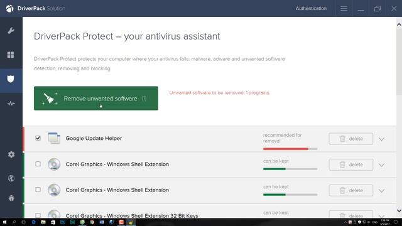Click the scroll up arrow of the scrollbar
402x226 pixels.
[x=399, y=24]
